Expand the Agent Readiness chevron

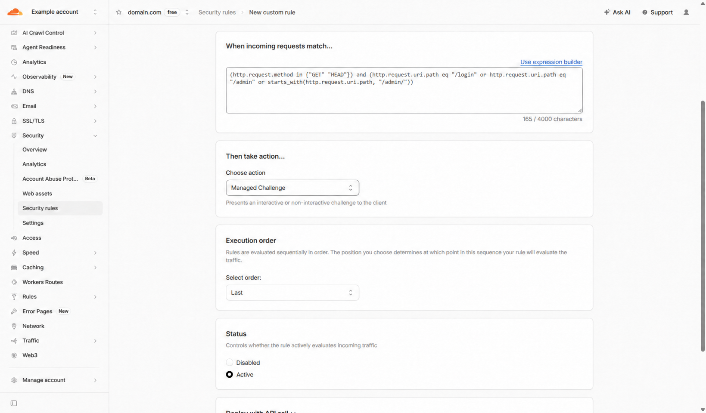pyautogui.click(x=95, y=48)
